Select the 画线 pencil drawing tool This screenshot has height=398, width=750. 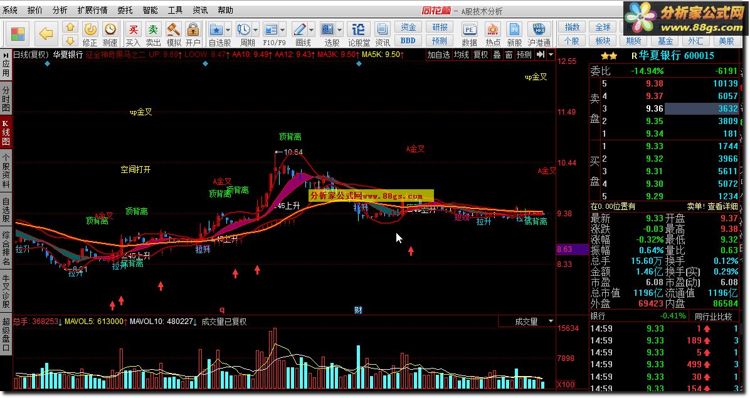click(299, 29)
